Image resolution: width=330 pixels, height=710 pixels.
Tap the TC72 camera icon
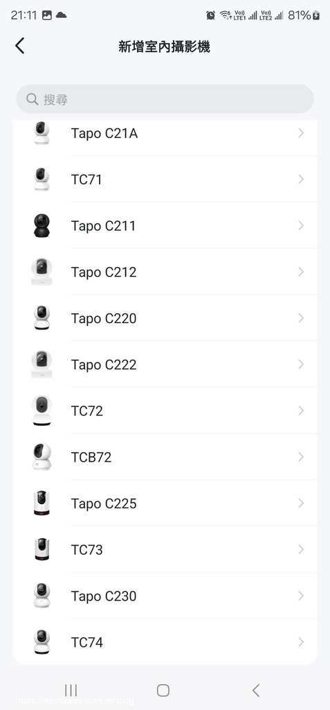click(42, 410)
